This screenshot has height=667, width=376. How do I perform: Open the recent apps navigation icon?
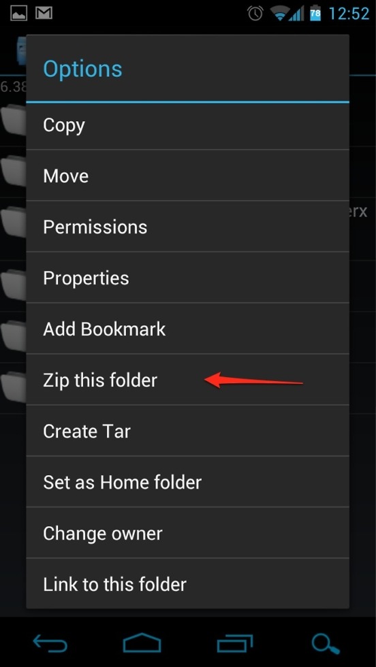(x=234, y=644)
